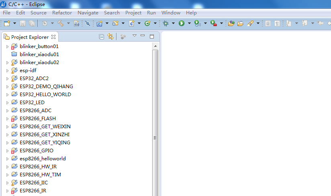The image size is (331, 196).
Task: Click the Open Task folder icon
Action: (241, 23)
